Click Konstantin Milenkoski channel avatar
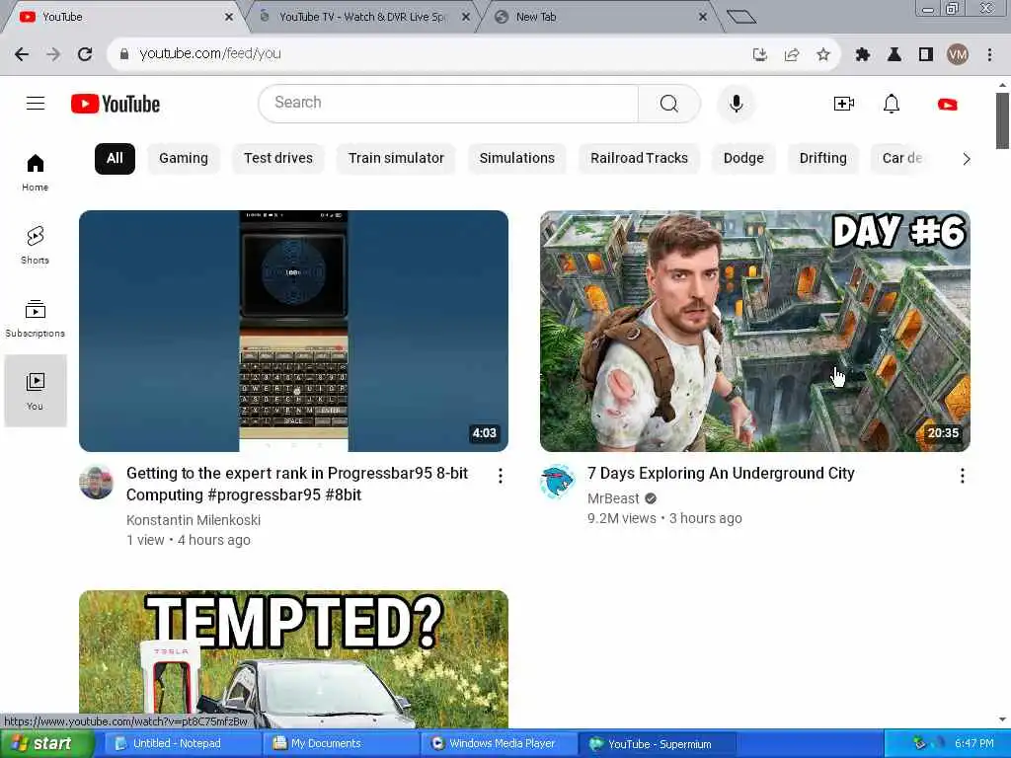1011x758 pixels. pyautogui.click(x=96, y=482)
